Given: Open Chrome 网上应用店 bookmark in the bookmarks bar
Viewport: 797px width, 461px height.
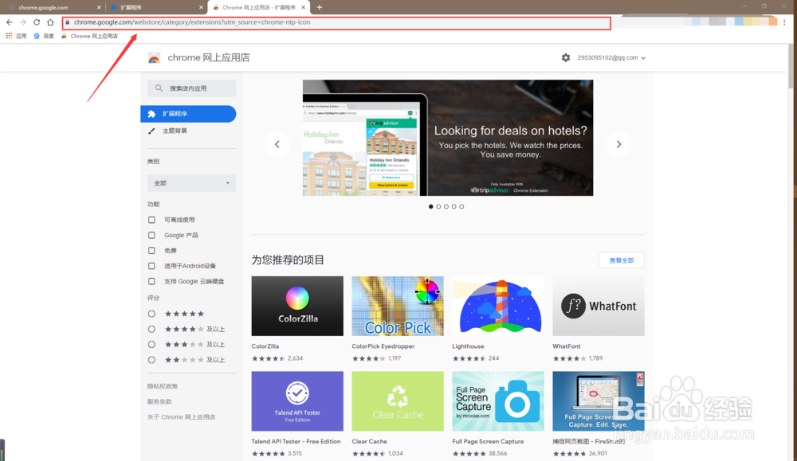Looking at the screenshot, I should tap(89, 36).
